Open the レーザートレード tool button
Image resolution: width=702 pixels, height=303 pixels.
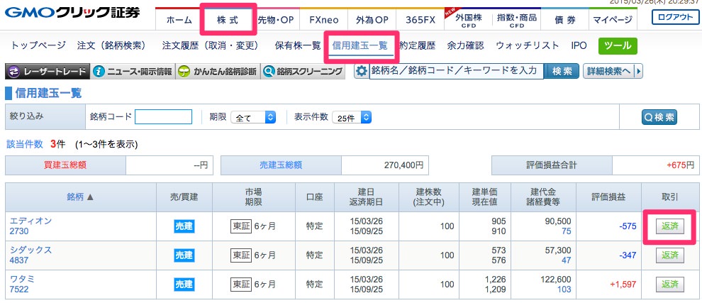pos(48,71)
